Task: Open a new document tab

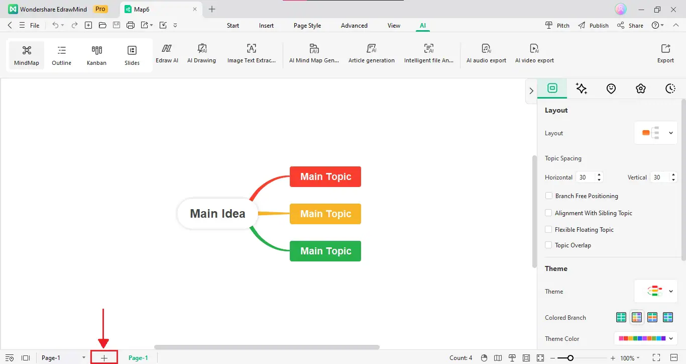Action: 212,9
